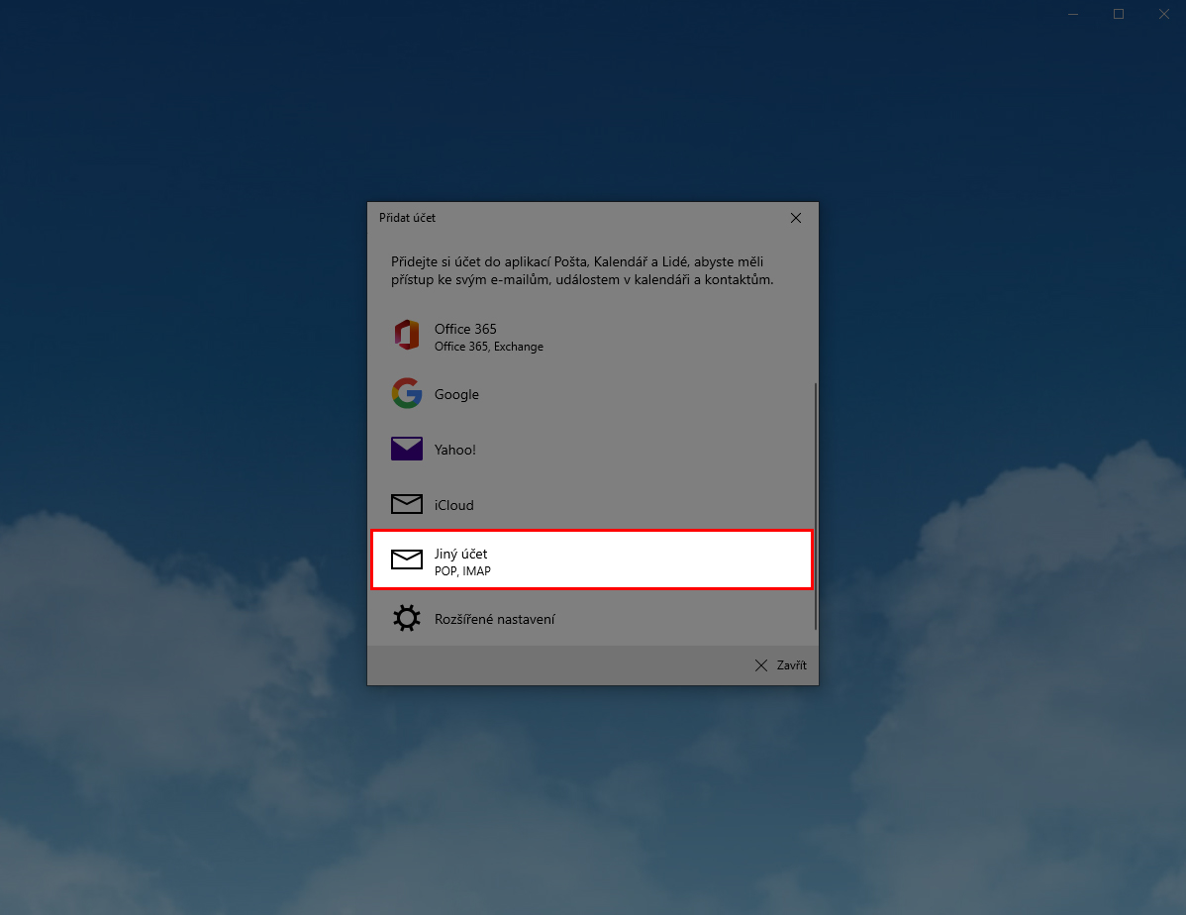This screenshot has height=915, width=1186.
Task: Choose the Google account text label
Action: coord(456,394)
